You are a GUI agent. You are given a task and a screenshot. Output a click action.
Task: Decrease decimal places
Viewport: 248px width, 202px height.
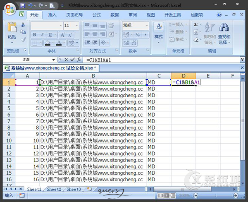[x=134, y=43]
